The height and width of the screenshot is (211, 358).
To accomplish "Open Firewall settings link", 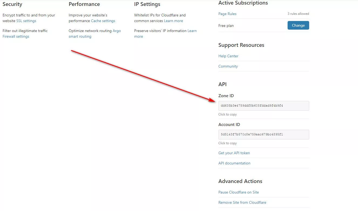I will pyautogui.click(x=16, y=36).
